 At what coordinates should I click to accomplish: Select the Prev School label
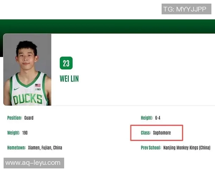[x=151, y=148]
